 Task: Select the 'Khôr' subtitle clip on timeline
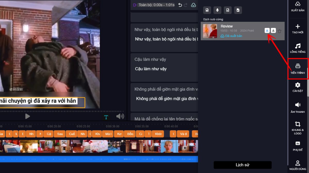pyautogui.click(x=158, y=134)
